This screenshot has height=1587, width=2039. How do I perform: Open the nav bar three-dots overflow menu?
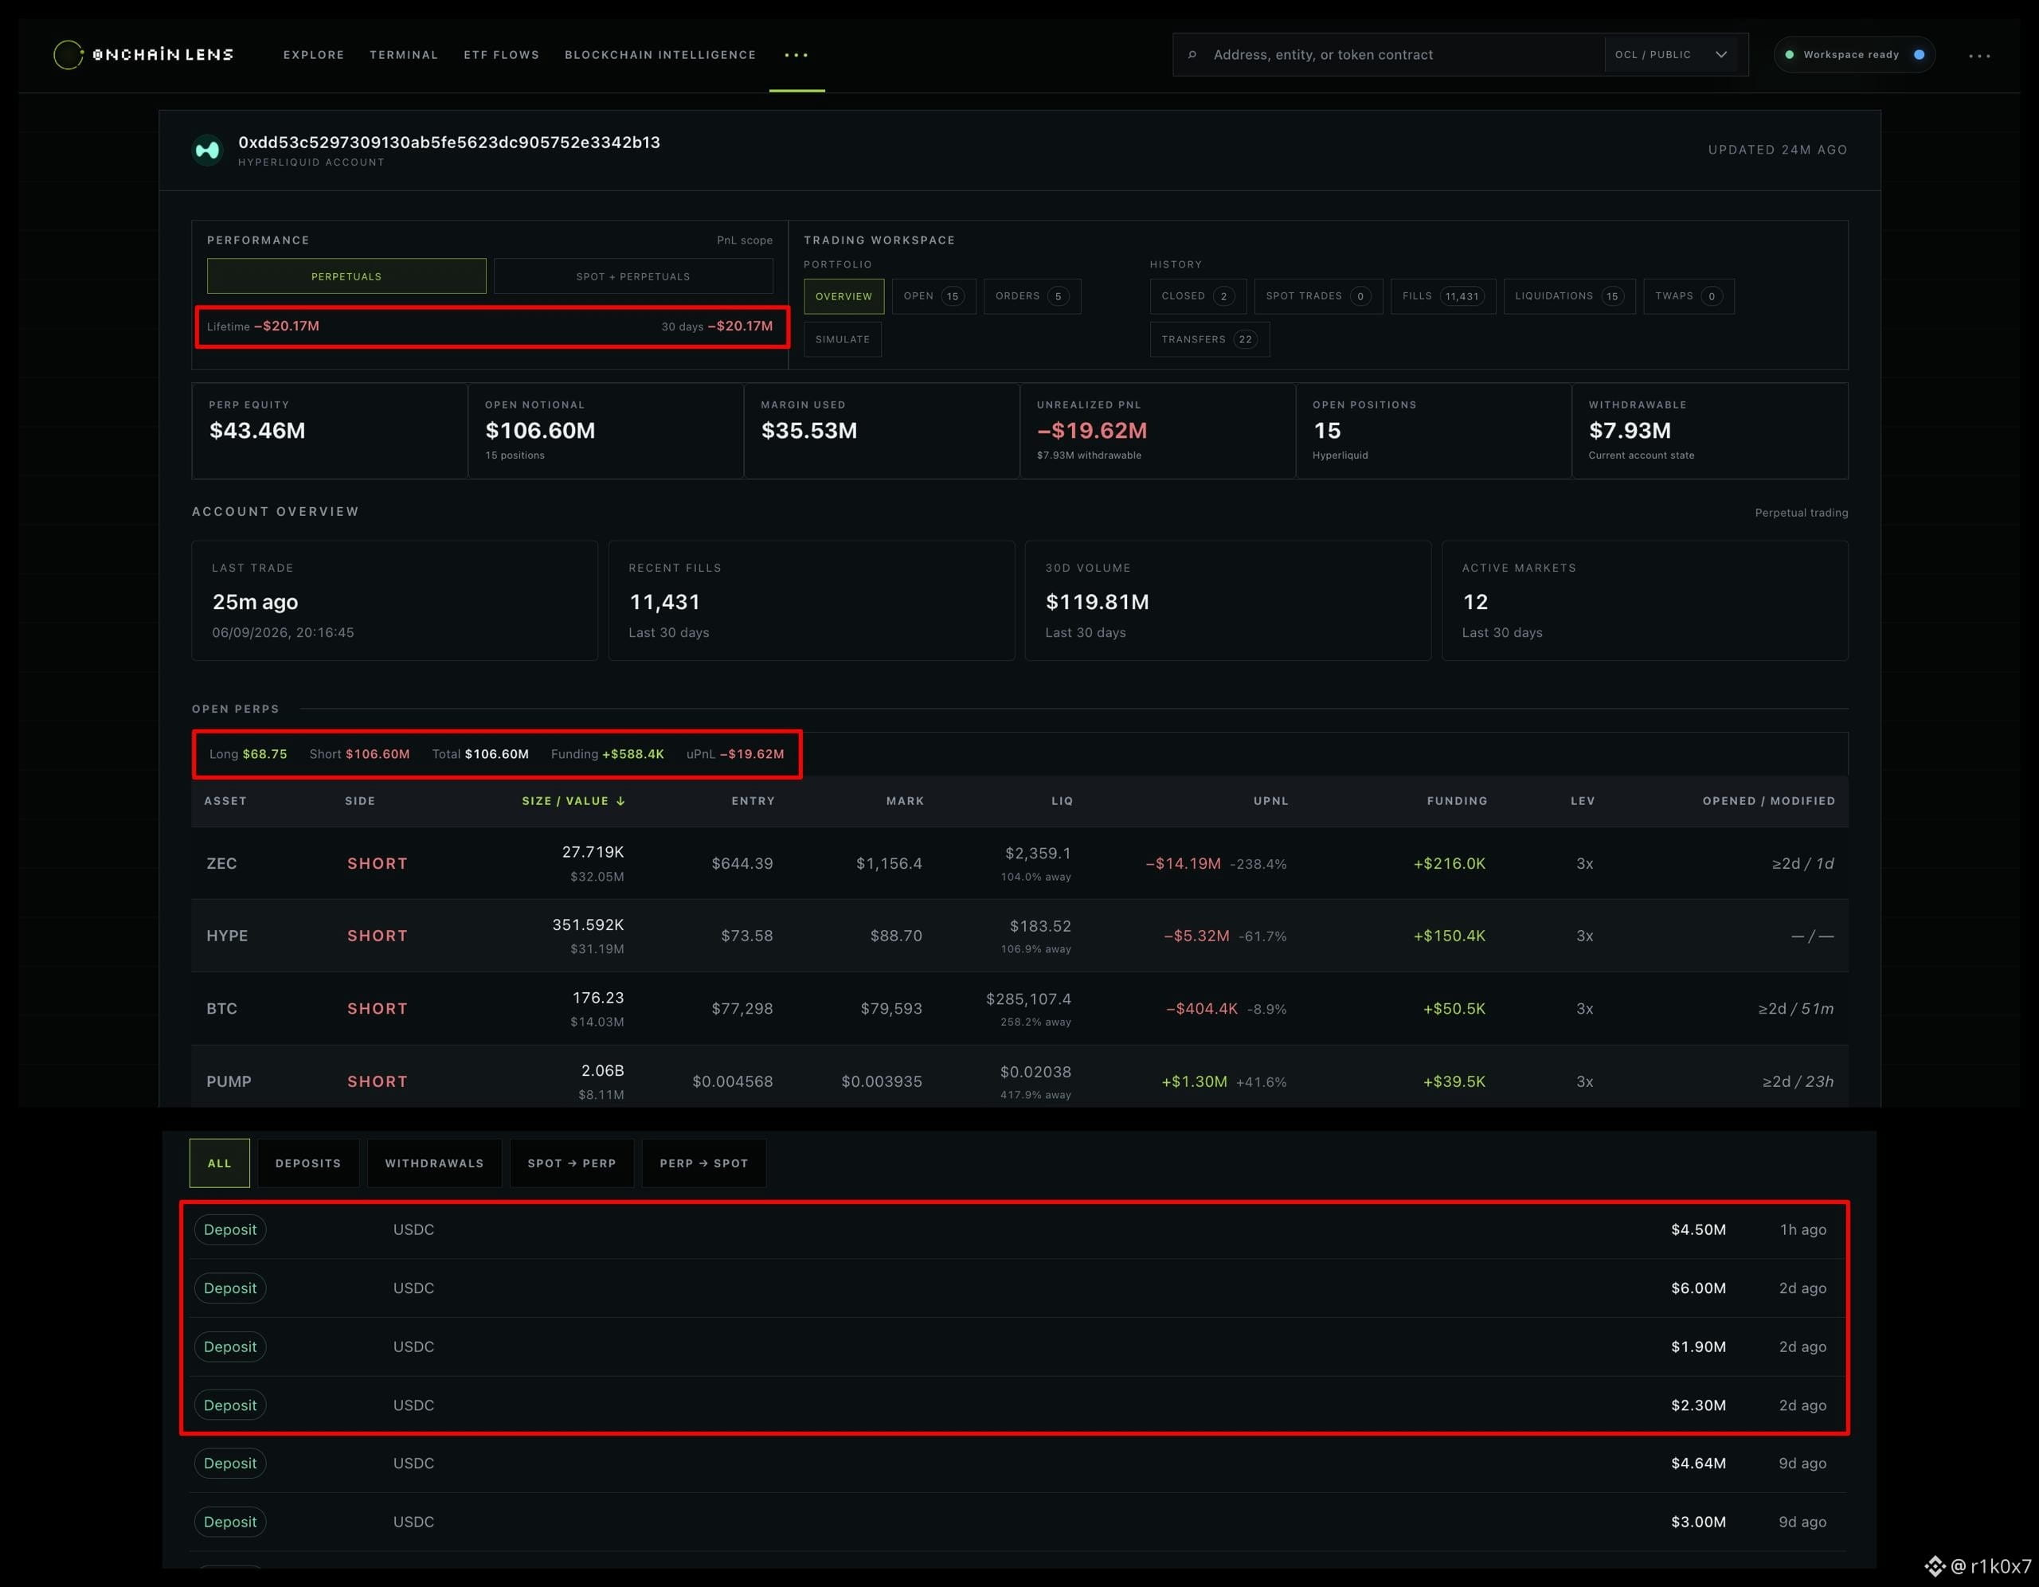click(796, 55)
